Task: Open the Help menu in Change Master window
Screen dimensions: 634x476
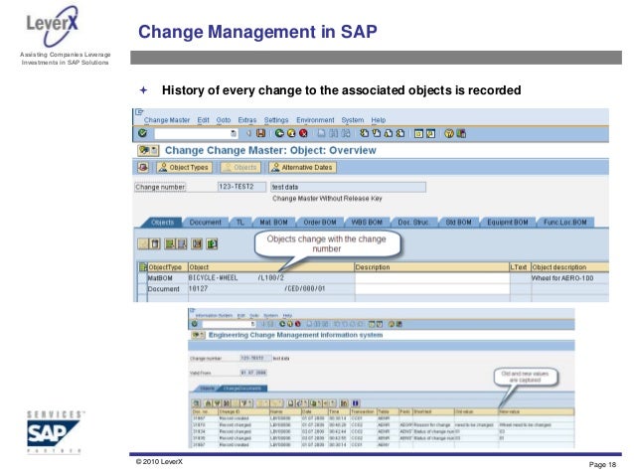Action: tap(378, 120)
